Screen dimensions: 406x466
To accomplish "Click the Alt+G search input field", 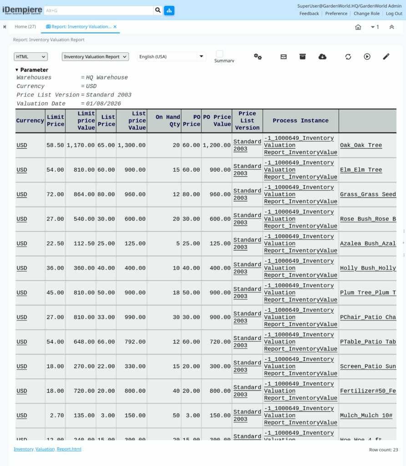I will click(99, 10).
